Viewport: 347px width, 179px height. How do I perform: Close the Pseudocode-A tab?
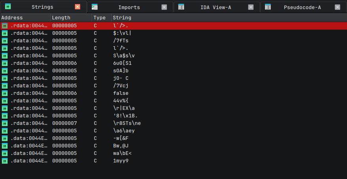[x=338, y=7]
